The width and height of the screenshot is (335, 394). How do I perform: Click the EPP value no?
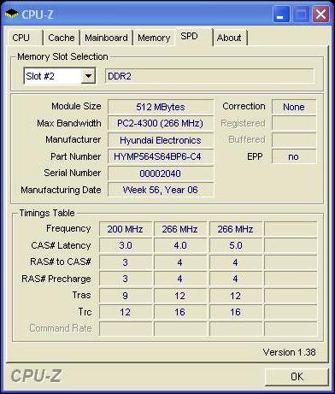(294, 156)
